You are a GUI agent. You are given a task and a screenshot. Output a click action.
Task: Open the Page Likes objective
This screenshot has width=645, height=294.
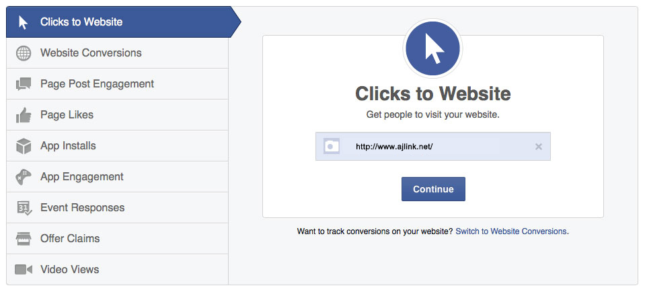(x=117, y=115)
